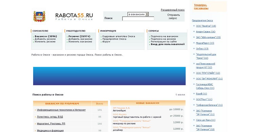The image size is (256, 132).
Task: Click 'Отправить запрос' to submit search
Action: [x=173, y=17]
